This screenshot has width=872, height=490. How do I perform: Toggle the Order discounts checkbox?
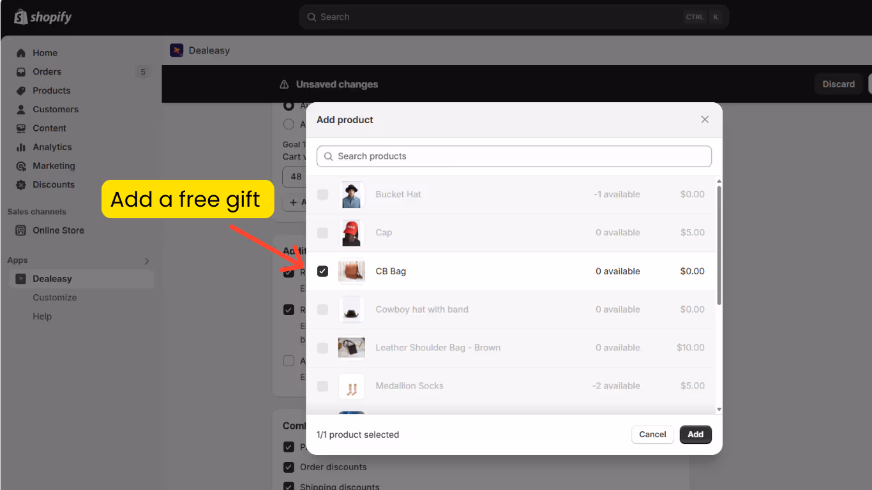tap(289, 467)
